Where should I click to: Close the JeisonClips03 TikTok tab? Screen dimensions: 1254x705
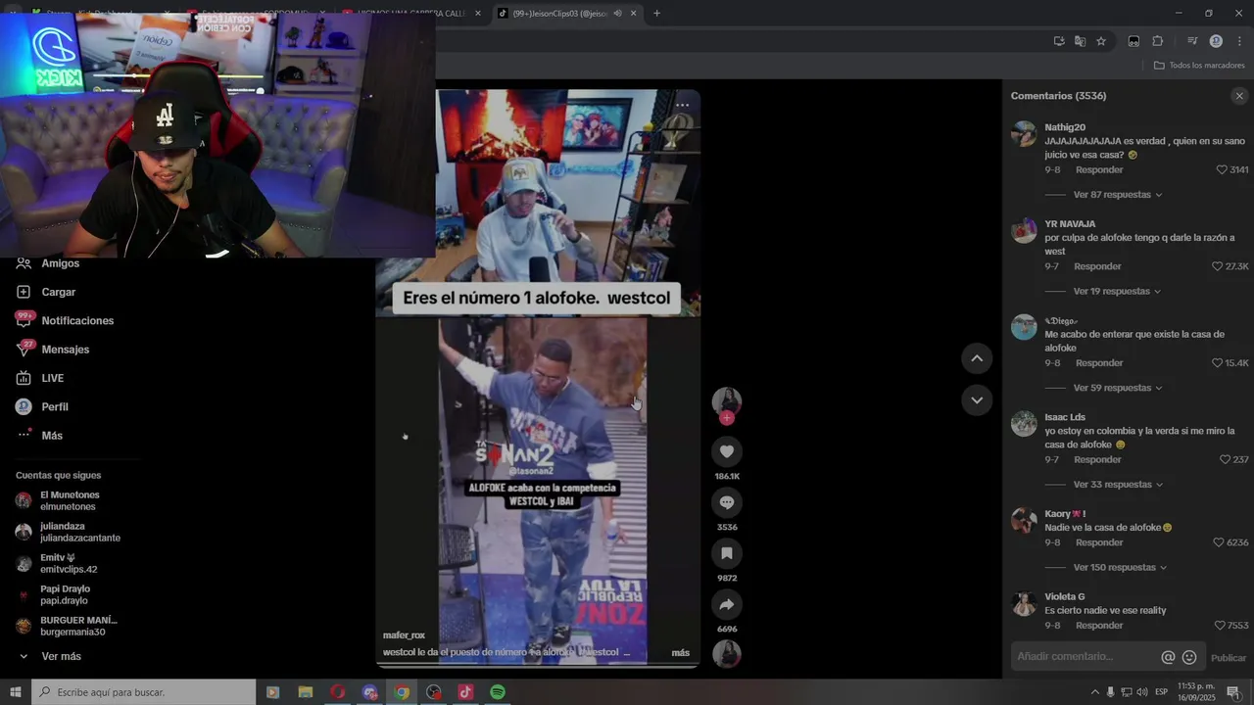click(x=634, y=14)
